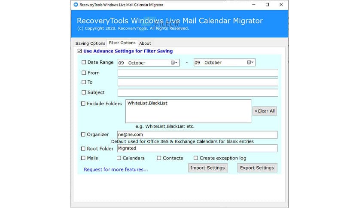
Task: Uncheck Use Advance Settings for Filter Saving
Action: coord(80,51)
